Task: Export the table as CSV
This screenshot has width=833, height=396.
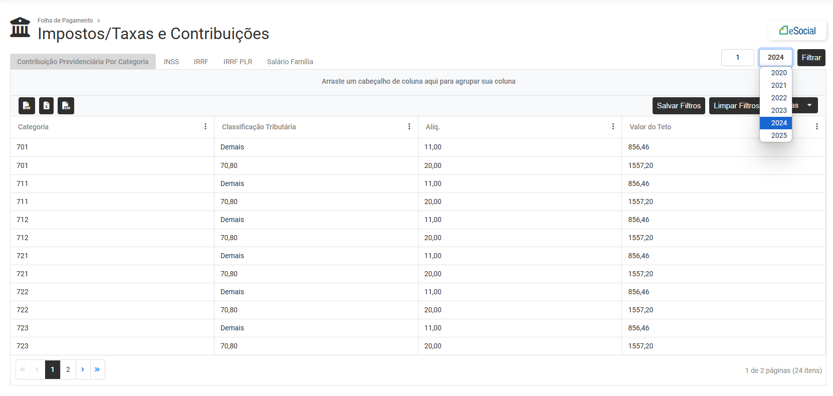Action: tap(66, 106)
